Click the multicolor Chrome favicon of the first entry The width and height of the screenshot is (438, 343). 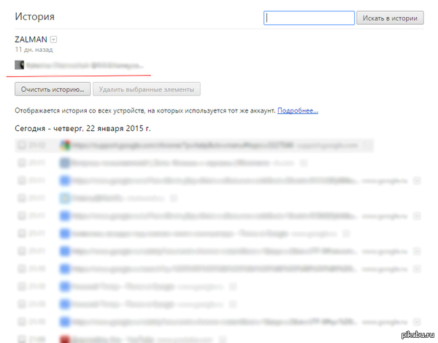point(65,146)
